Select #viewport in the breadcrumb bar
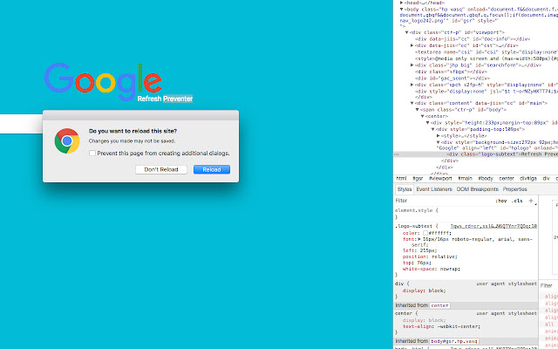The image size is (558, 349). [440, 178]
